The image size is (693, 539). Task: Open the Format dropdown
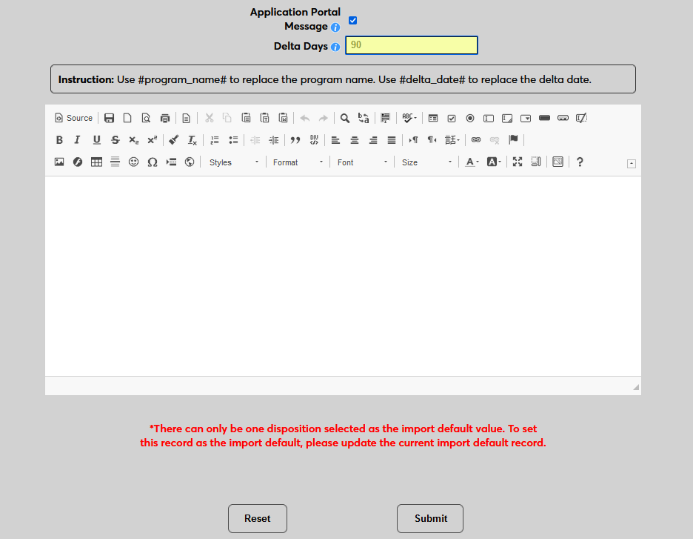tap(298, 162)
